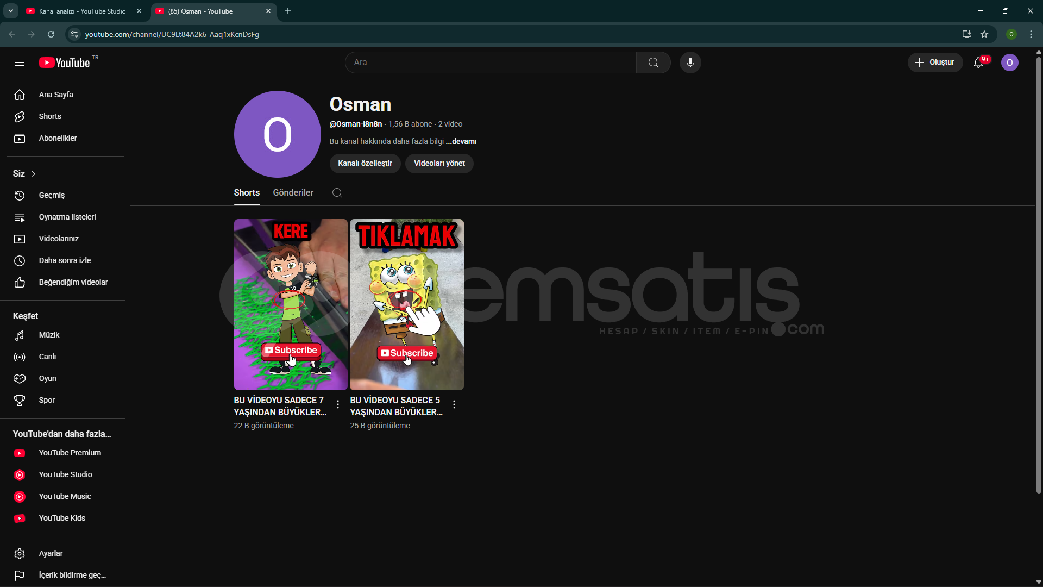Click install app icon in address bar
Screen dimensions: 1043x587
point(966,34)
